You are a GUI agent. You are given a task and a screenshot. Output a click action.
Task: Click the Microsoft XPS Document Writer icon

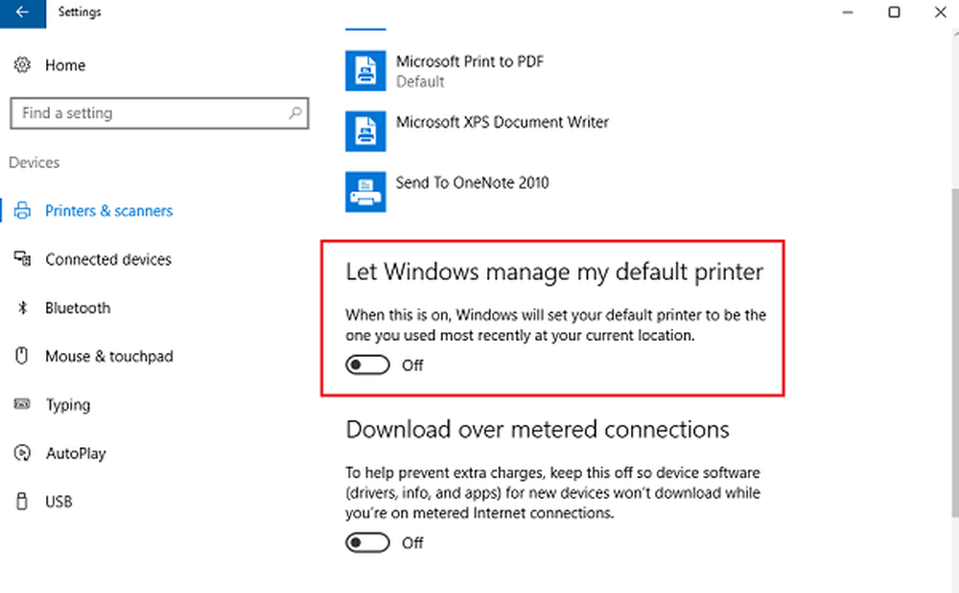pos(365,131)
